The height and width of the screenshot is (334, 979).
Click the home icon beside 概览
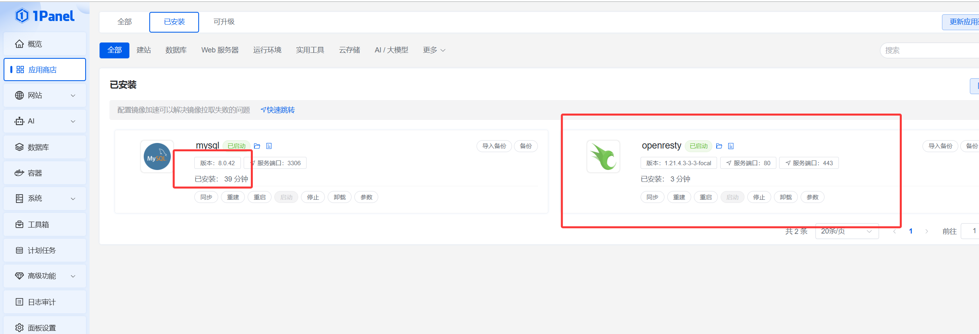tap(19, 44)
